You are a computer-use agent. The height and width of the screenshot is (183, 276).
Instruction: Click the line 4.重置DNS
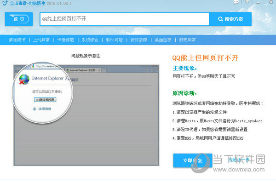coord(208,138)
